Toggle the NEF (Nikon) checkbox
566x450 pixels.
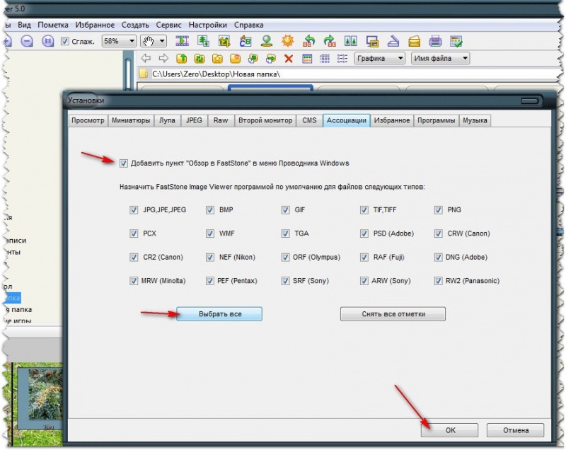(x=209, y=258)
